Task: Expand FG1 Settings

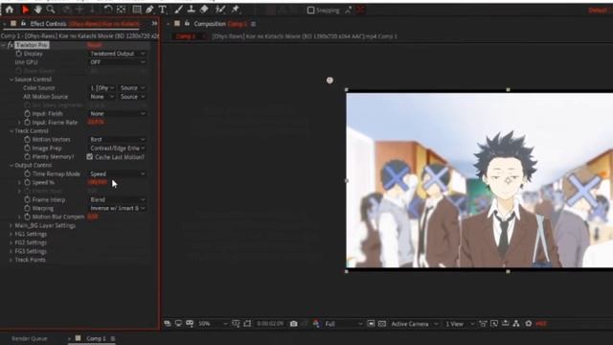Action: [x=11, y=234]
